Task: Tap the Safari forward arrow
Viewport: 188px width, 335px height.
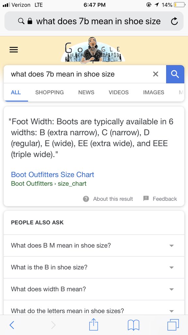Action: click(x=53, y=325)
